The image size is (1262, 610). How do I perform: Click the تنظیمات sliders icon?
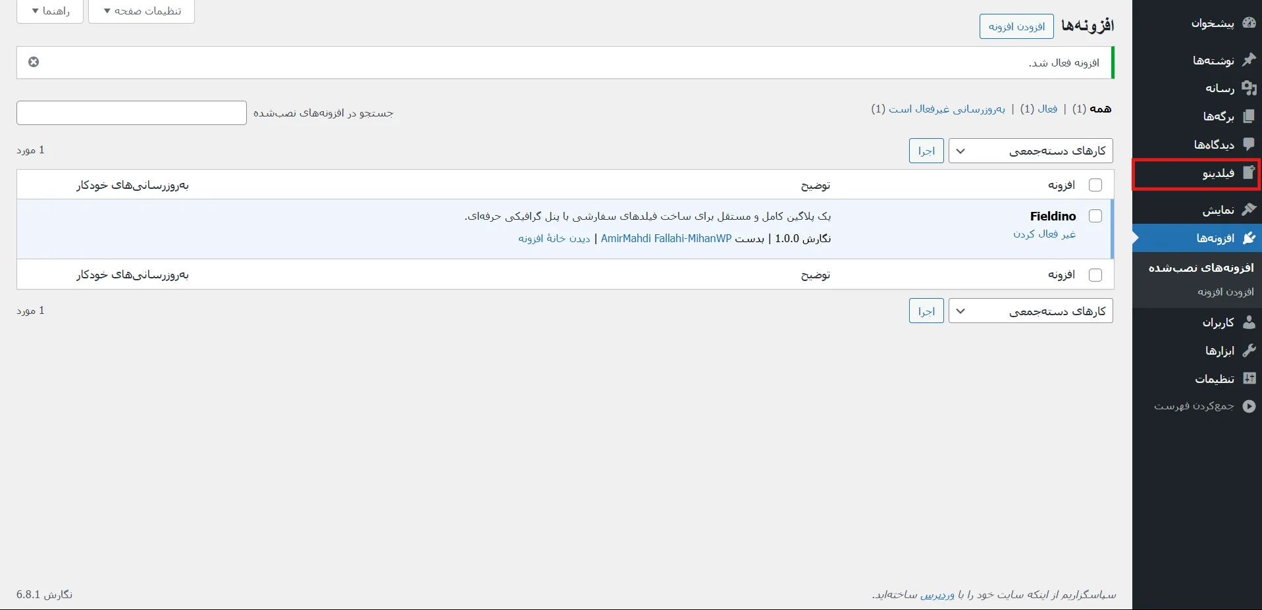[x=1249, y=378]
